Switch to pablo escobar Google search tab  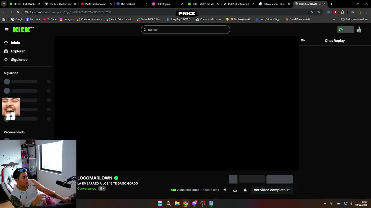274,4
